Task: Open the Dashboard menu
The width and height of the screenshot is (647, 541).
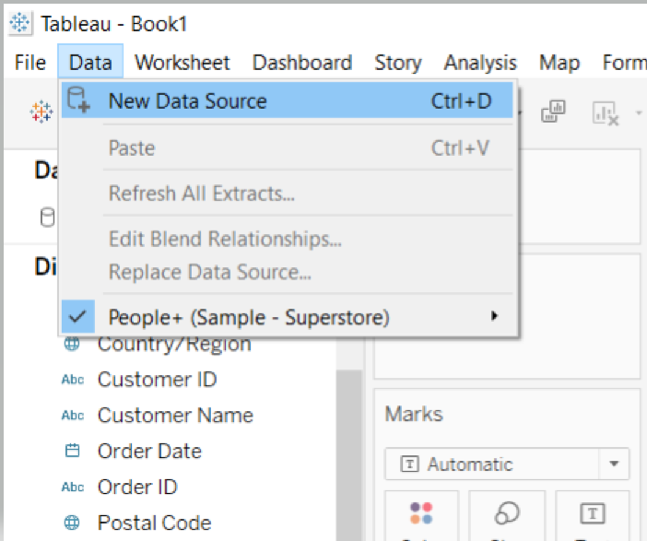Action: coord(302,63)
